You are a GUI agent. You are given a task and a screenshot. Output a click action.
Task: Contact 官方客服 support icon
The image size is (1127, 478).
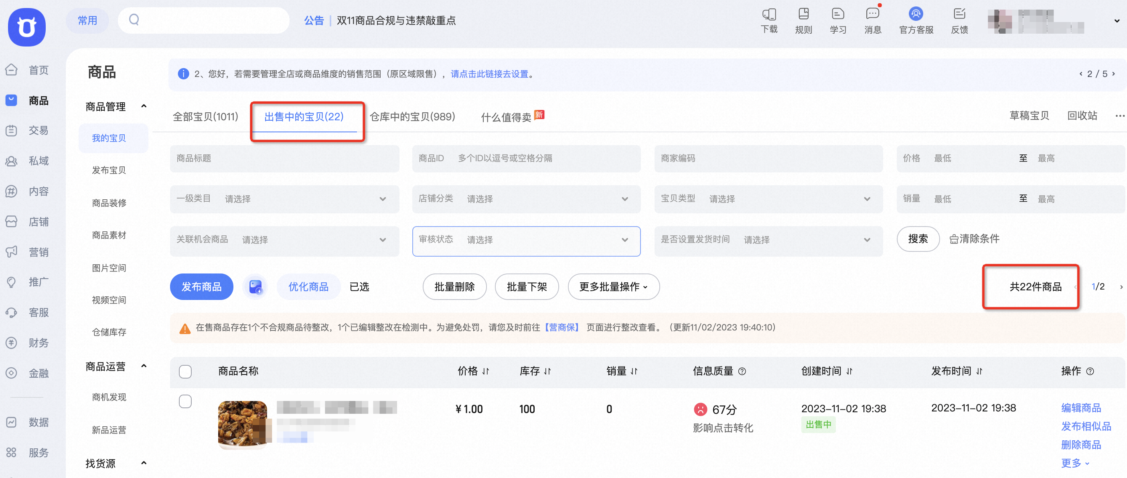coord(916,14)
